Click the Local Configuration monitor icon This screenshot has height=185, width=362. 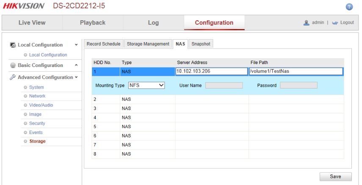click(13, 45)
